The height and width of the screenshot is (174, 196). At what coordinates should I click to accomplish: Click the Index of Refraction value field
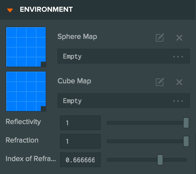[x=80, y=160]
